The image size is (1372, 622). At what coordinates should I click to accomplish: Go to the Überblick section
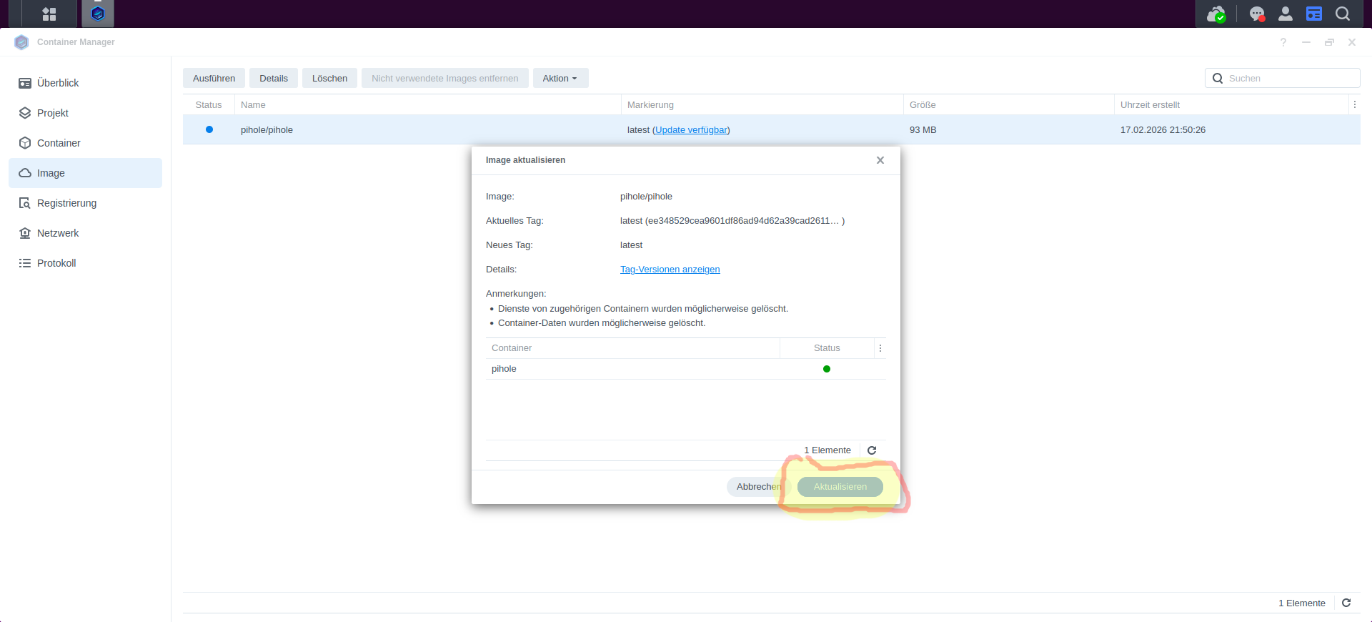(58, 83)
